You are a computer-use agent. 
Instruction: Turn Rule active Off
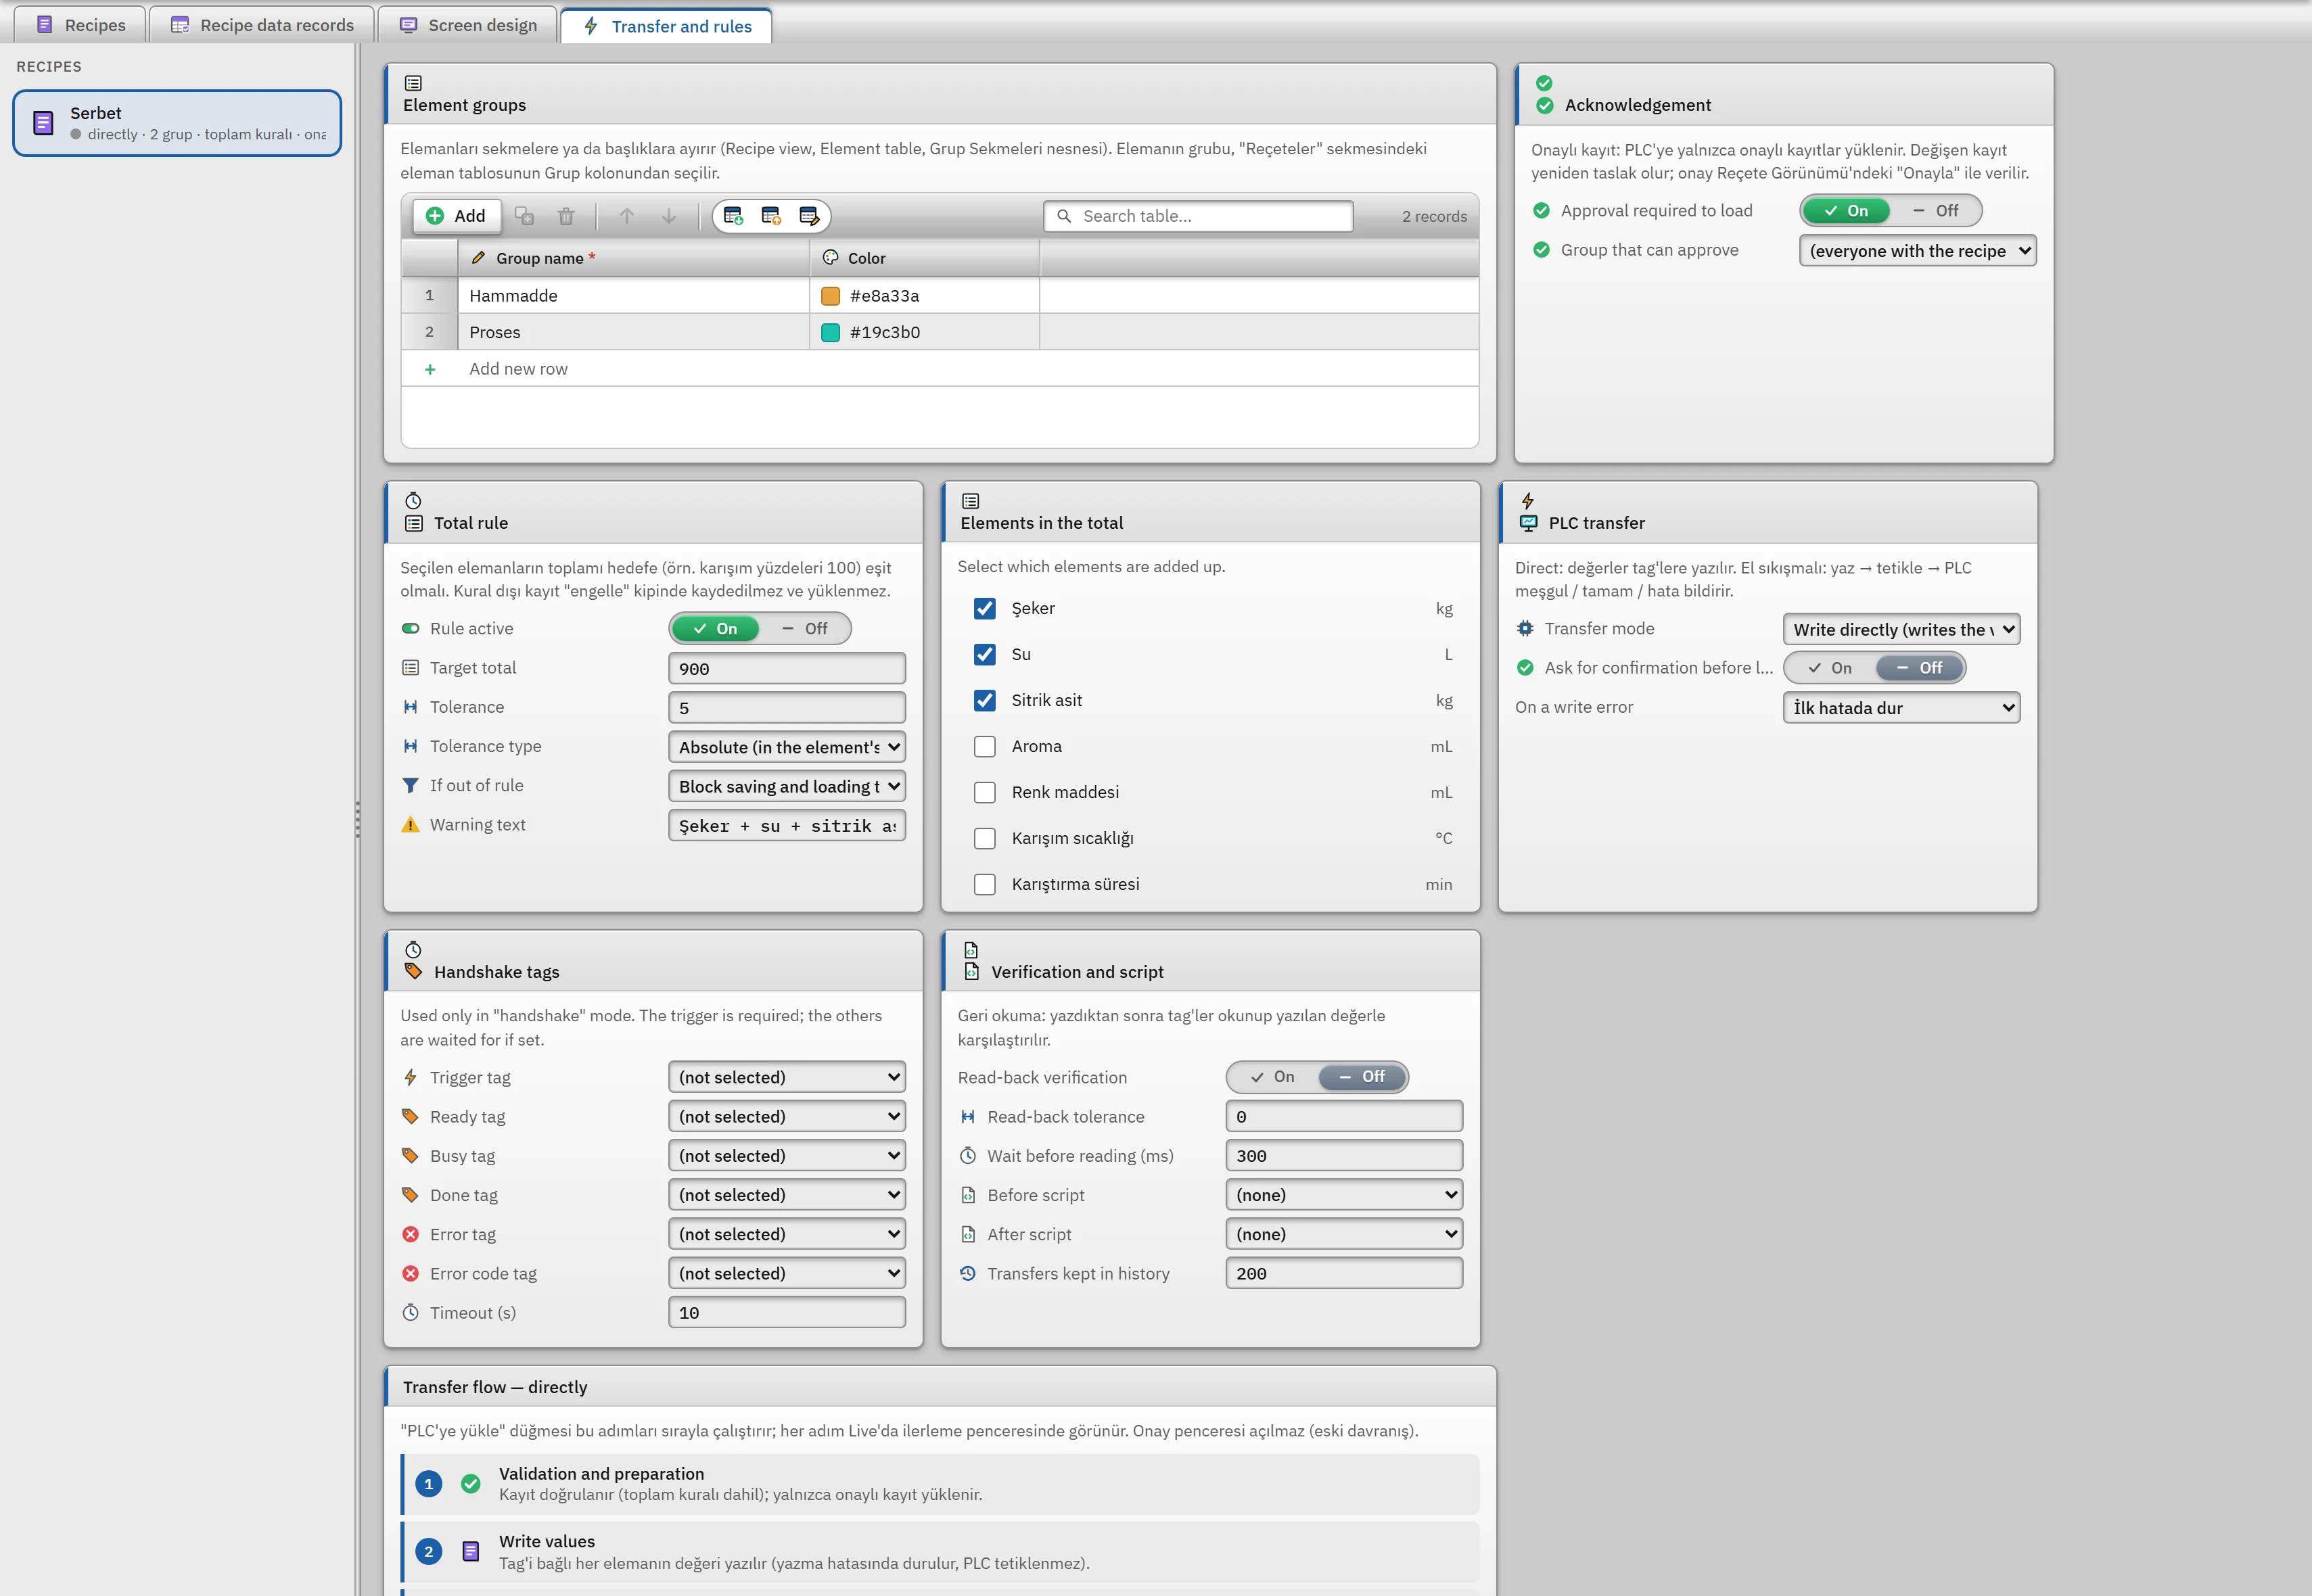pyautogui.click(x=805, y=628)
